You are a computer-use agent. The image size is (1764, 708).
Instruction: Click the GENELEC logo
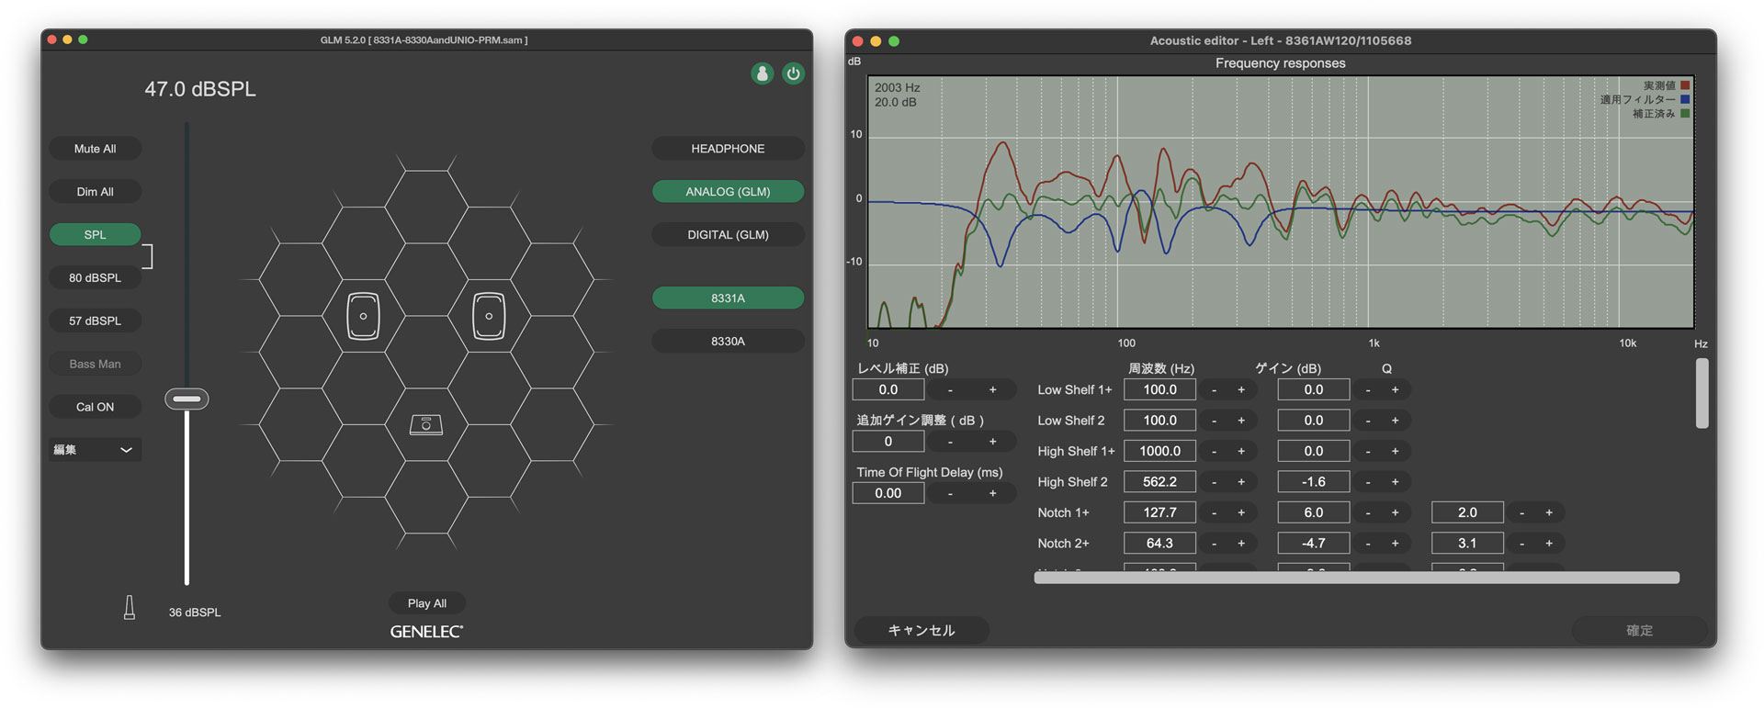426,632
